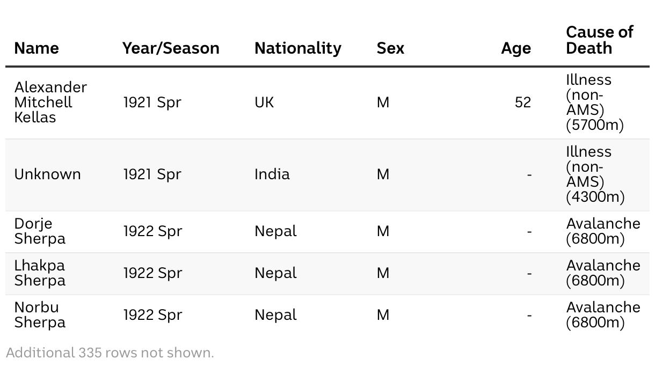Click 1921 Spr in Kellas row
655x366 pixels.
pos(152,102)
